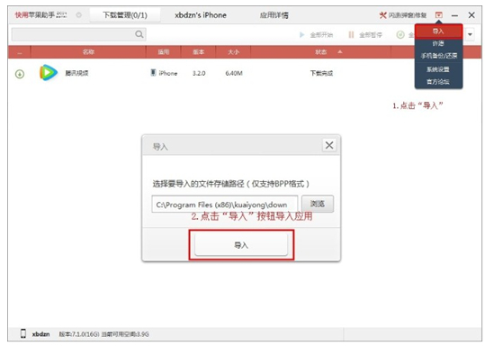
Task: Click the magnifier search icon
Action: 139,34
